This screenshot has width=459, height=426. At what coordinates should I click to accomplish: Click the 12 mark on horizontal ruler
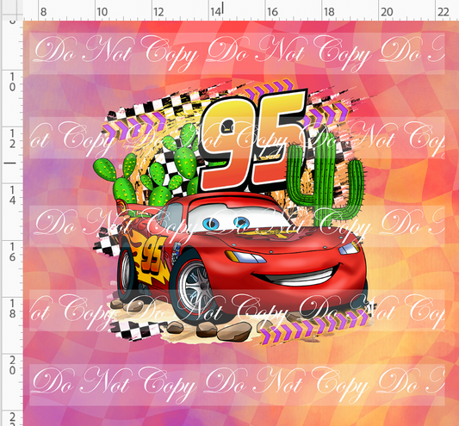click(158, 12)
